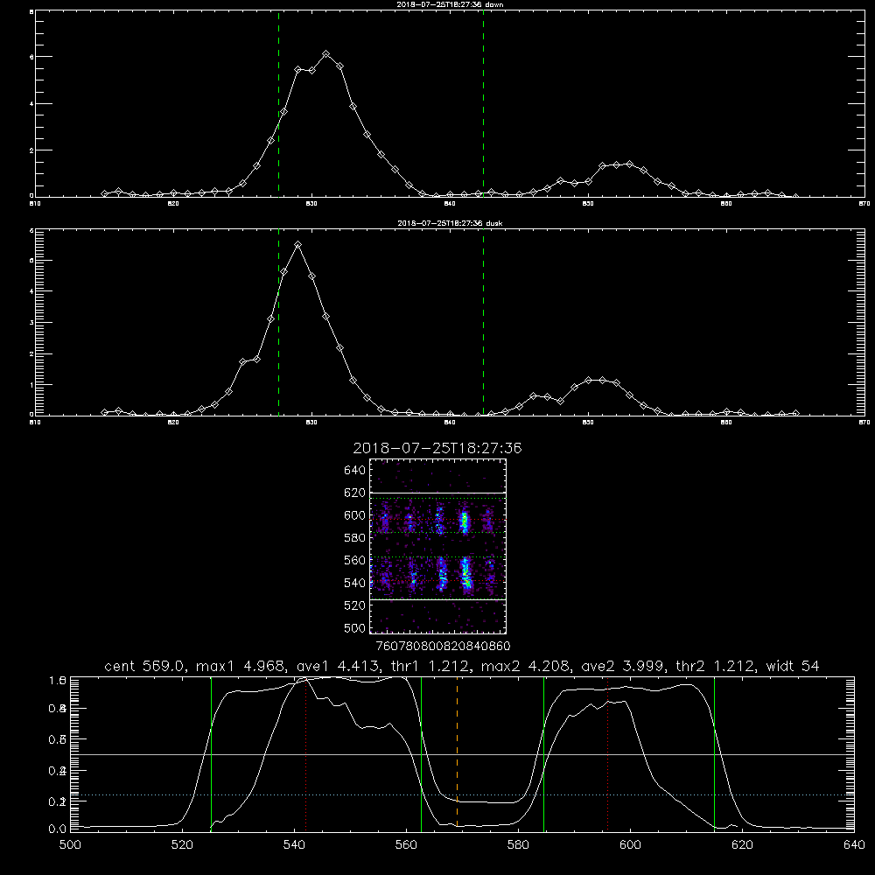Select the 'thr1 1.212' value
875x875 pixels.
[x=429, y=666]
